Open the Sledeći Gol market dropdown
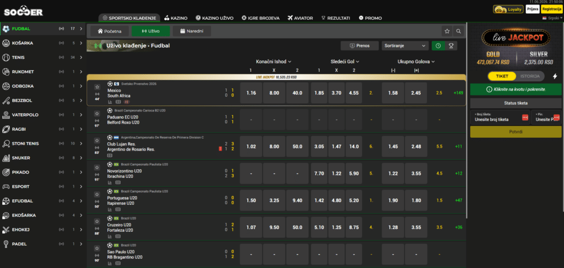Viewport: 564px width, 268px height. coord(345,62)
